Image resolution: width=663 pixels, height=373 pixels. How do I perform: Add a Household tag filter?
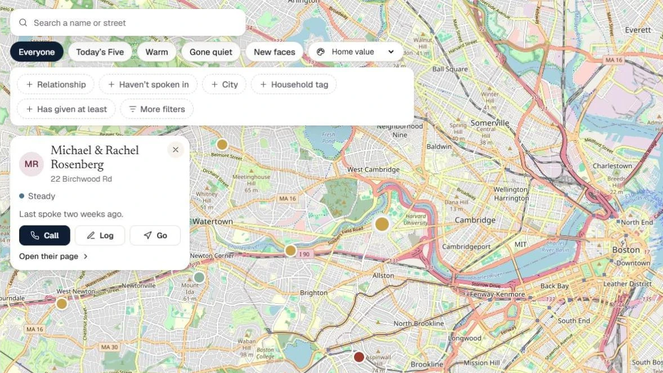click(x=294, y=84)
